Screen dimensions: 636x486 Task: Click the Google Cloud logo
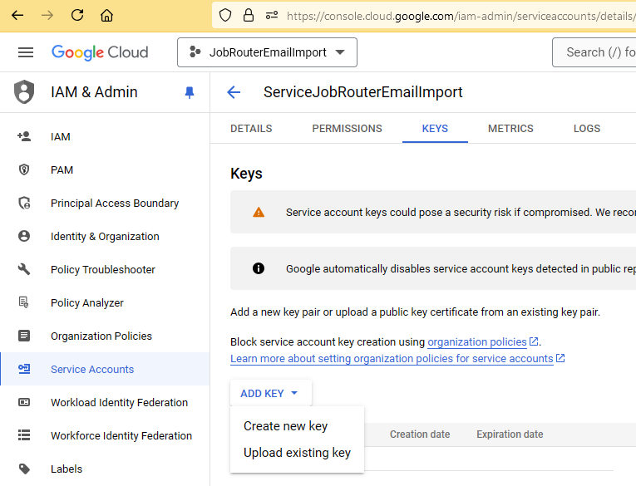pos(100,52)
